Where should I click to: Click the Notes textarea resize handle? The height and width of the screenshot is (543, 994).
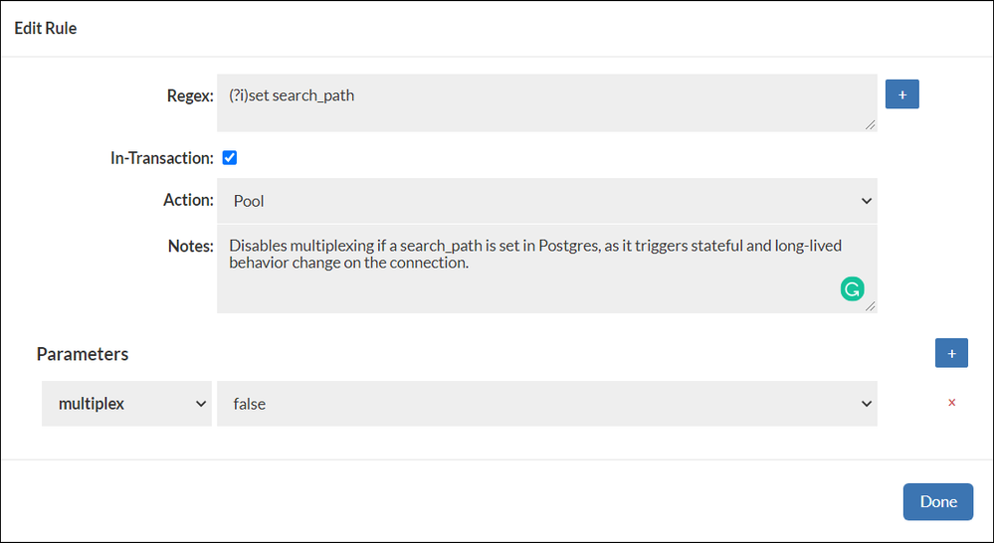point(871,306)
